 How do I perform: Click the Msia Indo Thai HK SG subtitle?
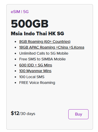click(x=37, y=33)
